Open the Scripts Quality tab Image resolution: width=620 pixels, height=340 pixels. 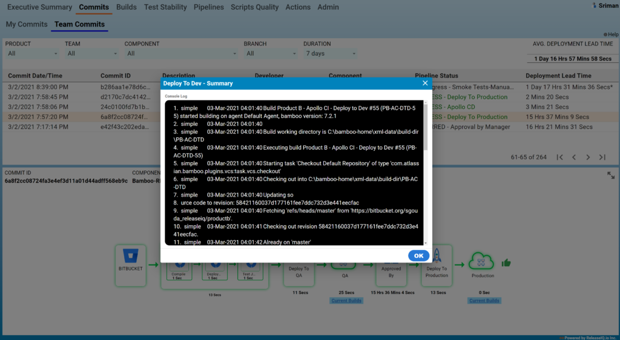(255, 7)
